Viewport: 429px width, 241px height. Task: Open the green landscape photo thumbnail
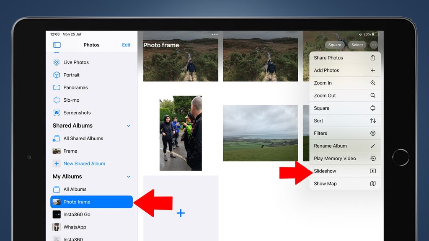(x=260, y=133)
